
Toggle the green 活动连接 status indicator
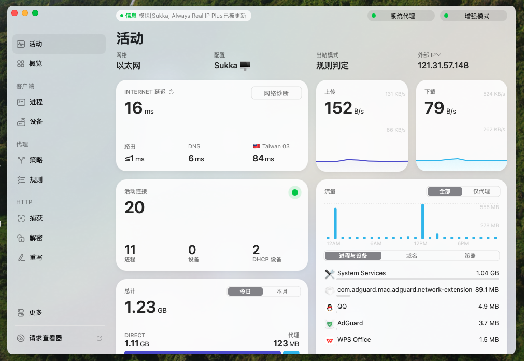(295, 193)
